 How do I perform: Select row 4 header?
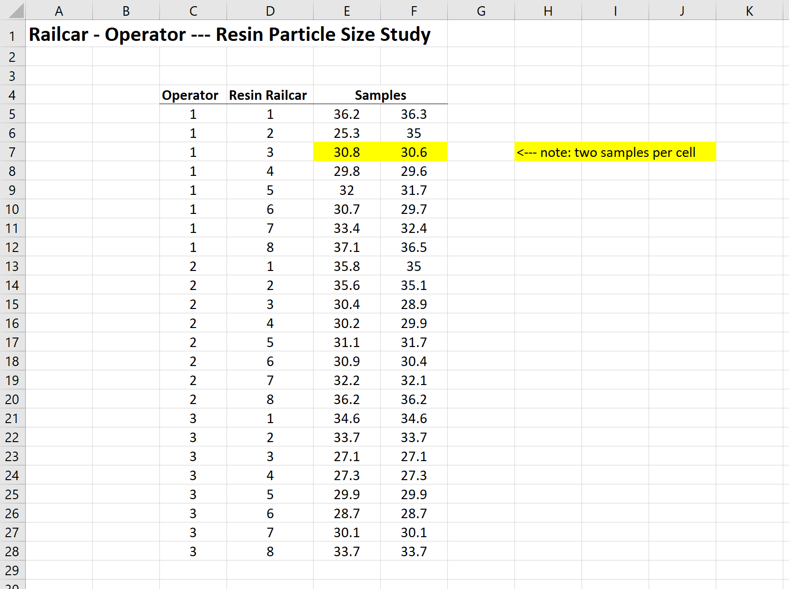12,95
